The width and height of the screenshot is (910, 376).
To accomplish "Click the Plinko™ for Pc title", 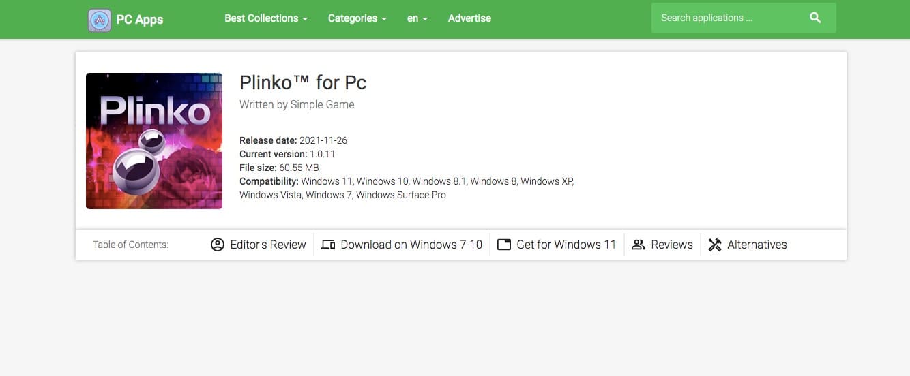I will click(x=303, y=82).
